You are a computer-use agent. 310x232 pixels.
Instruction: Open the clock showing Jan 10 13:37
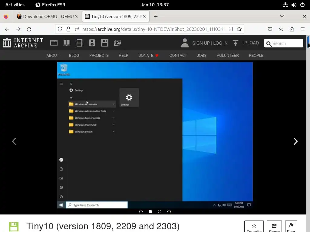pos(155,5)
